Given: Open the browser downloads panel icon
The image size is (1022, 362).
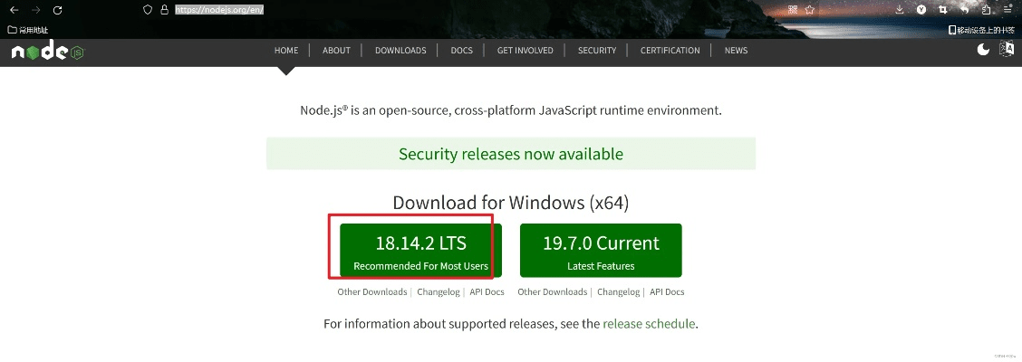Looking at the screenshot, I should click(899, 10).
